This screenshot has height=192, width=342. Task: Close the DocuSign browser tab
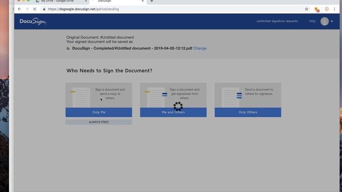point(143,1)
